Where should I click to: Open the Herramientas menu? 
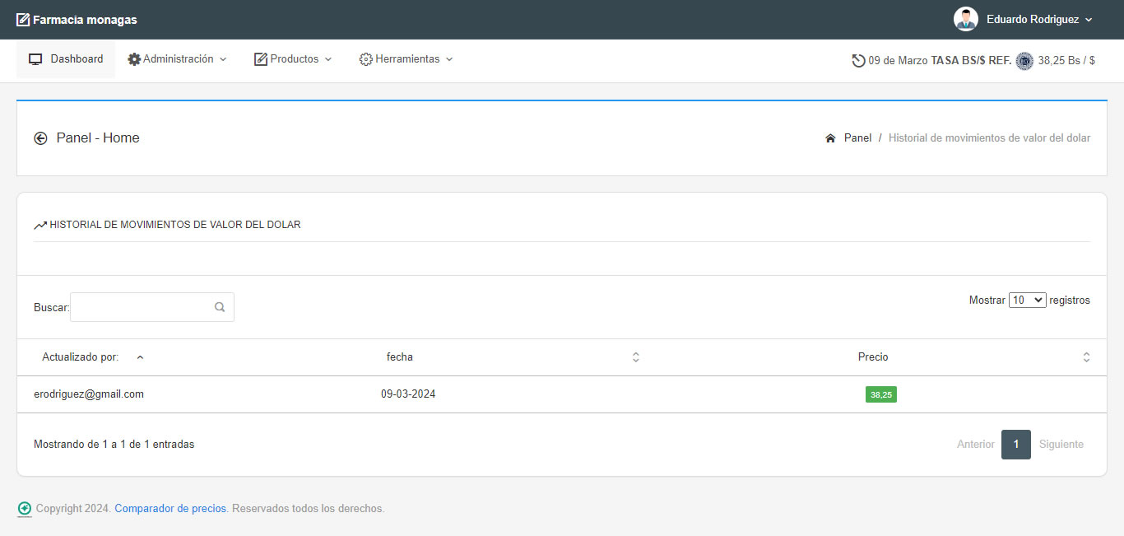406,59
